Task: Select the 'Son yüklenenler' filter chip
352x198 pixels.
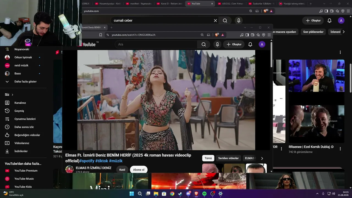Action: pyautogui.click(x=313, y=32)
